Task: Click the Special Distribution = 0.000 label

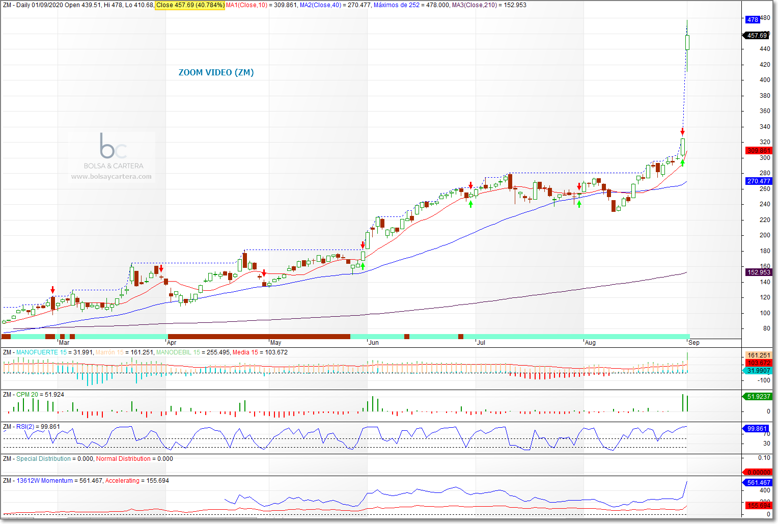Action: (54, 459)
